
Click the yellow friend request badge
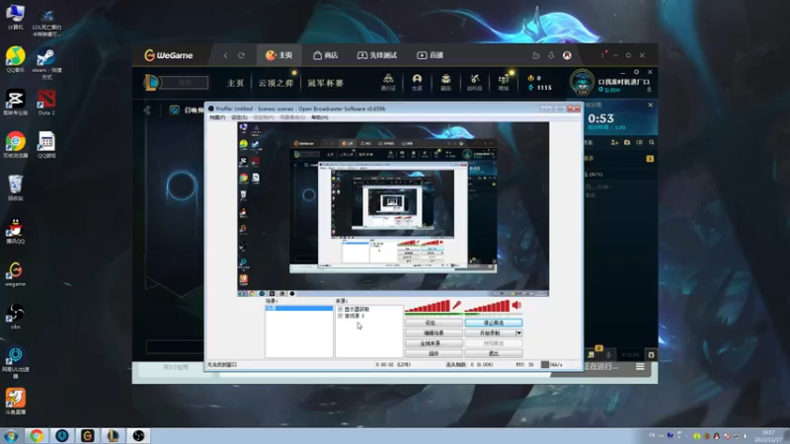[x=650, y=159]
